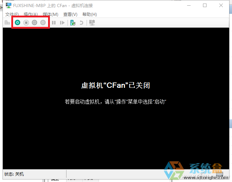The width and height of the screenshot is (232, 182).
Task: Click the green Start power button
Action: point(17,23)
